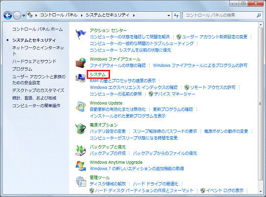This screenshot has width=266, height=197.
Task: Click the shield beside ユーザー アカウント制御設定の変更
Action: [178, 37]
